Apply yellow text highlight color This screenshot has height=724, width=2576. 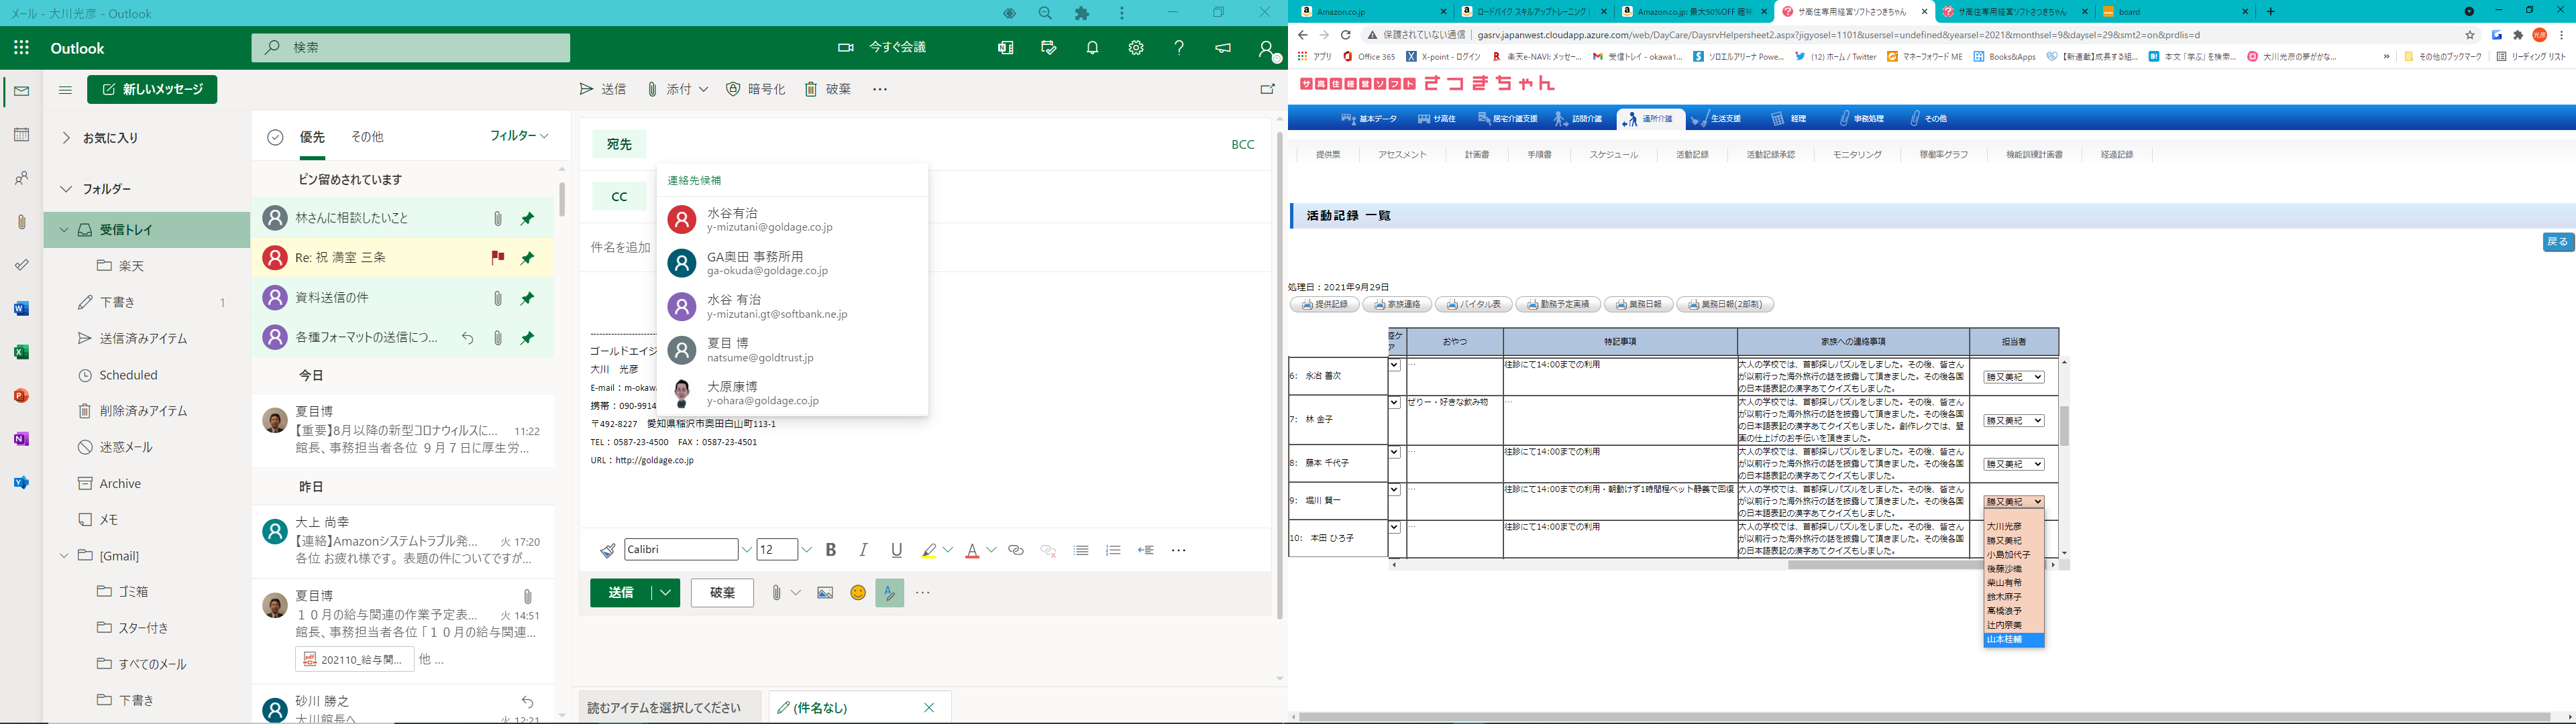(929, 550)
